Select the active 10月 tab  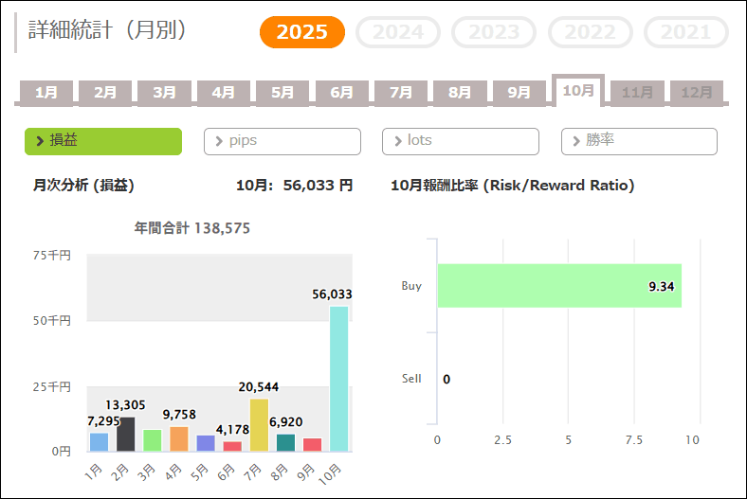coord(578,91)
